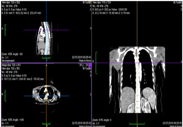The height and width of the screenshot is (127, 183).
Task: Click 'Made In Horos' text in sagittal pane
Action: [x=85, y=61]
